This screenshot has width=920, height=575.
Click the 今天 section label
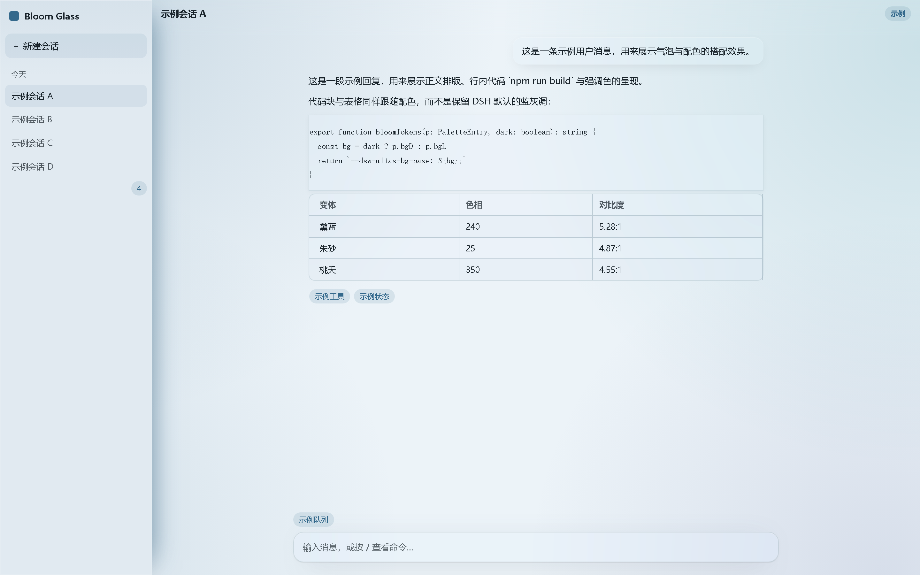[19, 74]
